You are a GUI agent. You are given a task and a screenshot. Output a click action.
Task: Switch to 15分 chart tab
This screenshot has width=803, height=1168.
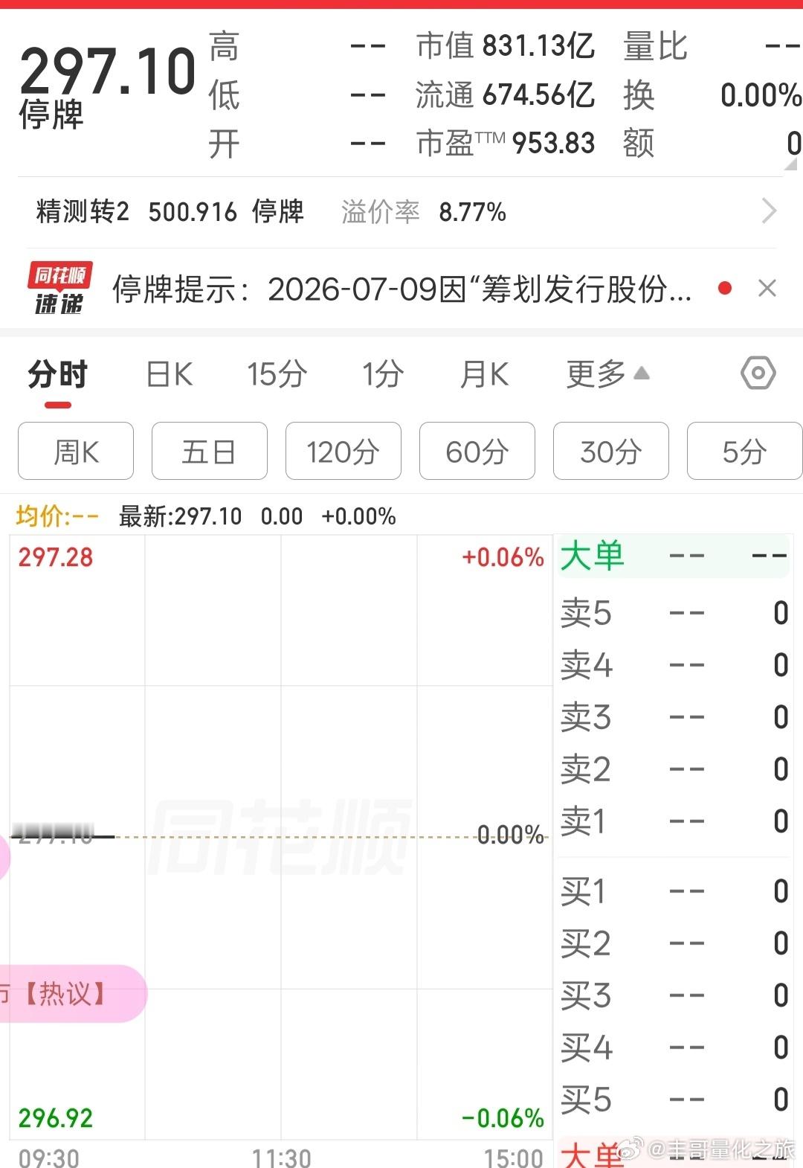point(277,374)
